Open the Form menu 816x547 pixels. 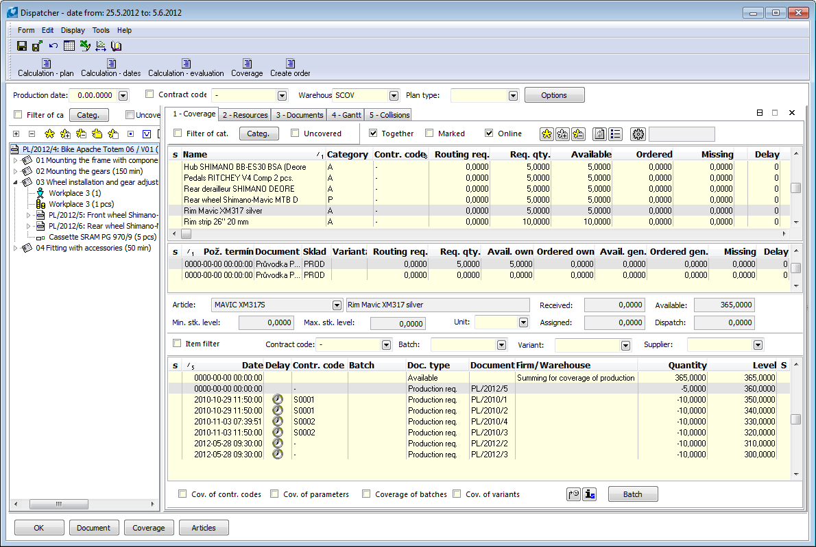[x=26, y=30]
